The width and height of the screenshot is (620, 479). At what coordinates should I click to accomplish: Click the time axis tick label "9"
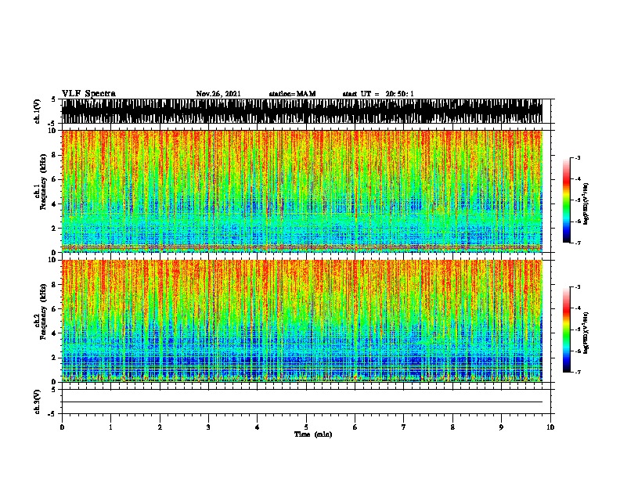(501, 427)
